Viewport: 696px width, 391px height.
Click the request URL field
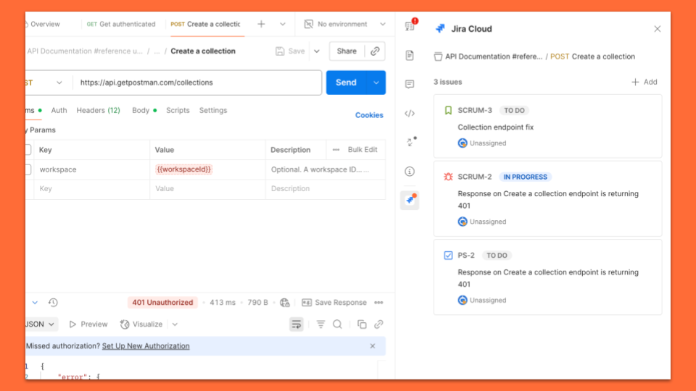pos(197,83)
